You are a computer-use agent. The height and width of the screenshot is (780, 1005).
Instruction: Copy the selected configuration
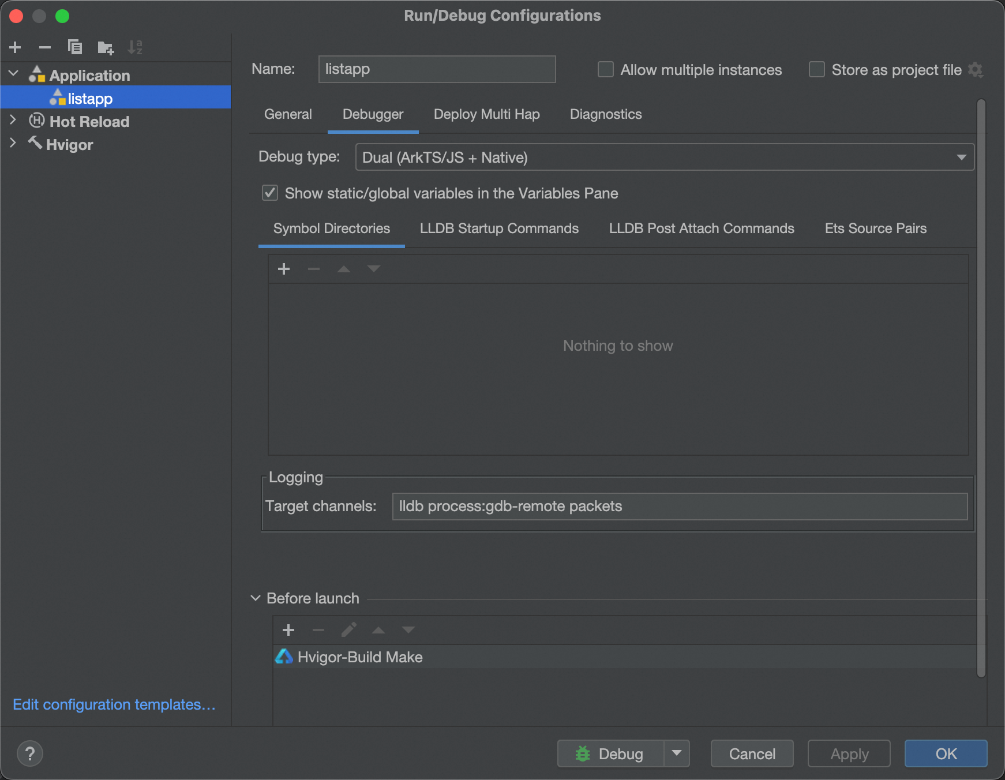pyautogui.click(x=75, y=47)
